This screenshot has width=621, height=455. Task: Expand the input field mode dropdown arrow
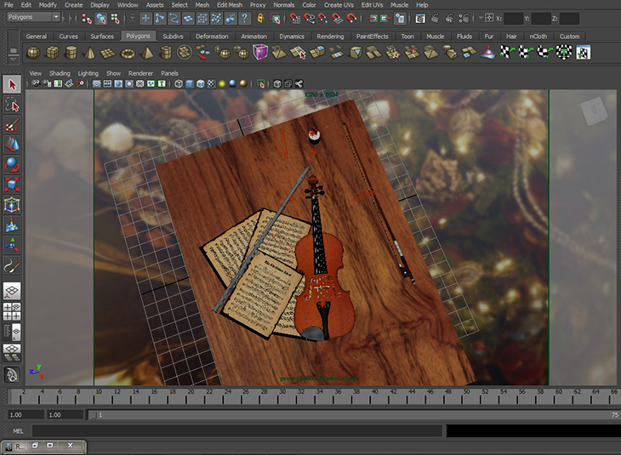coord(481,18)
